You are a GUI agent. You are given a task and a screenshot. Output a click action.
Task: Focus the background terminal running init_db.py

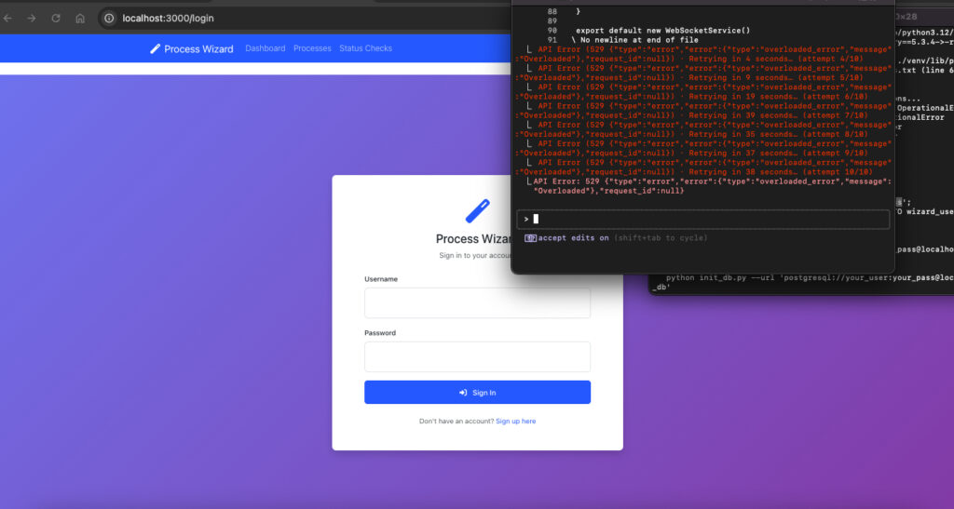click(x=801, y=282)
